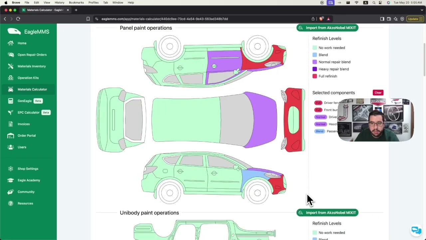Open the History menu
This screenshot has width=426, height=240.
click(60, 3)
